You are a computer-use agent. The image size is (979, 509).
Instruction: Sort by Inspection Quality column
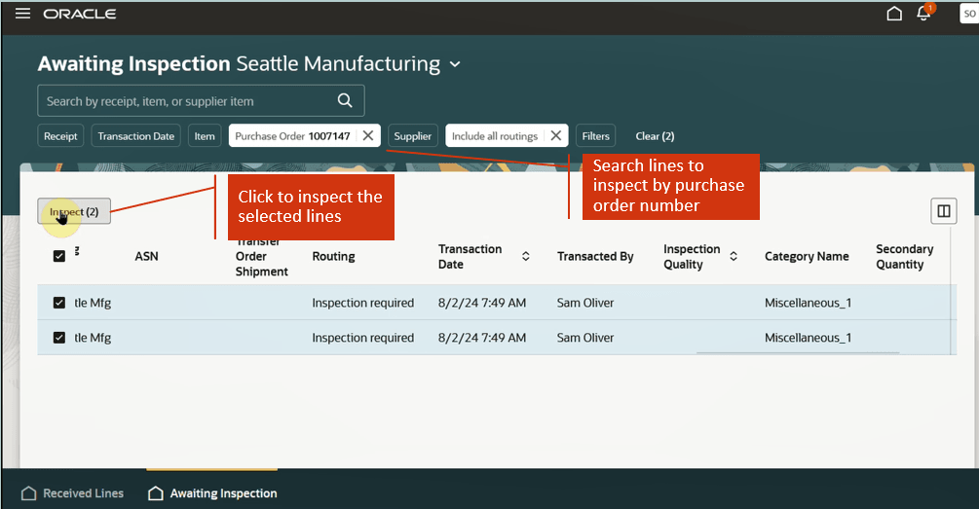pyautogui.click(x=734, y=257)
